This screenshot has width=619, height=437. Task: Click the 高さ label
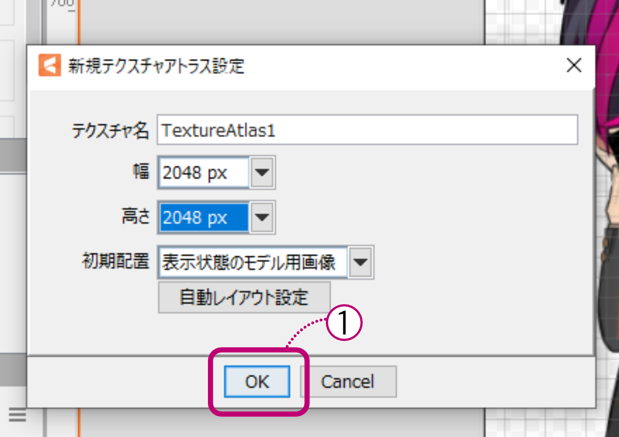135,218
